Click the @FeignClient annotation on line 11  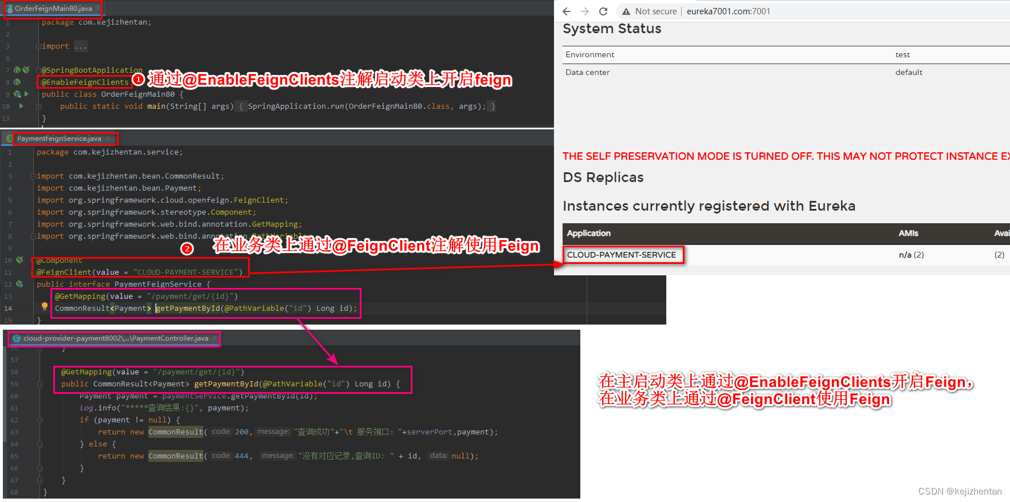click(64, 272)
